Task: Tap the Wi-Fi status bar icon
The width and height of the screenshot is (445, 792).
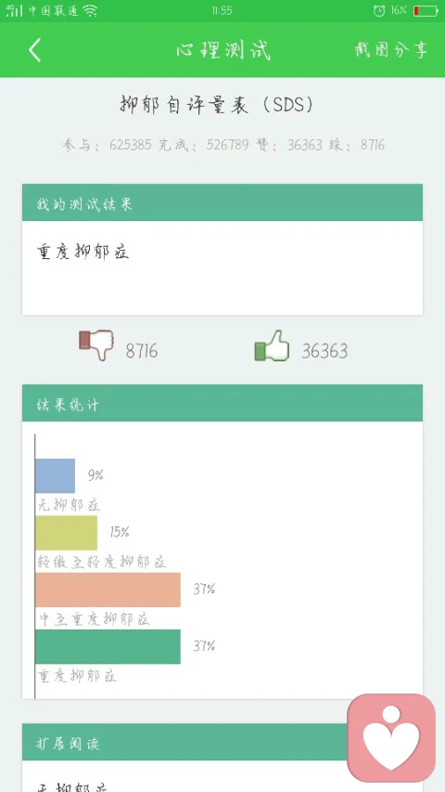Action: coord(90,10)
